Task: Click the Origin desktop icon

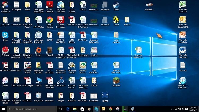Action: (38, 50)
